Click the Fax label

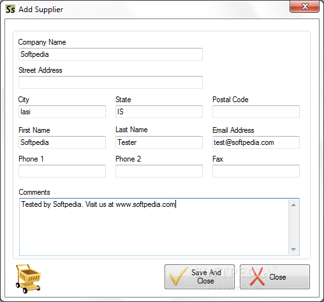pos(217,159)
